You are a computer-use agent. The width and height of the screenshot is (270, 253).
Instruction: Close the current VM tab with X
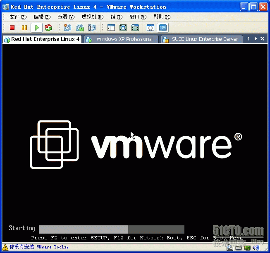(262, 39)
